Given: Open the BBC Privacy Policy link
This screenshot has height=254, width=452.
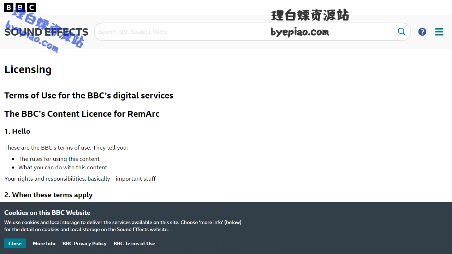Looking at the screenshot, I should coord(84,243).
